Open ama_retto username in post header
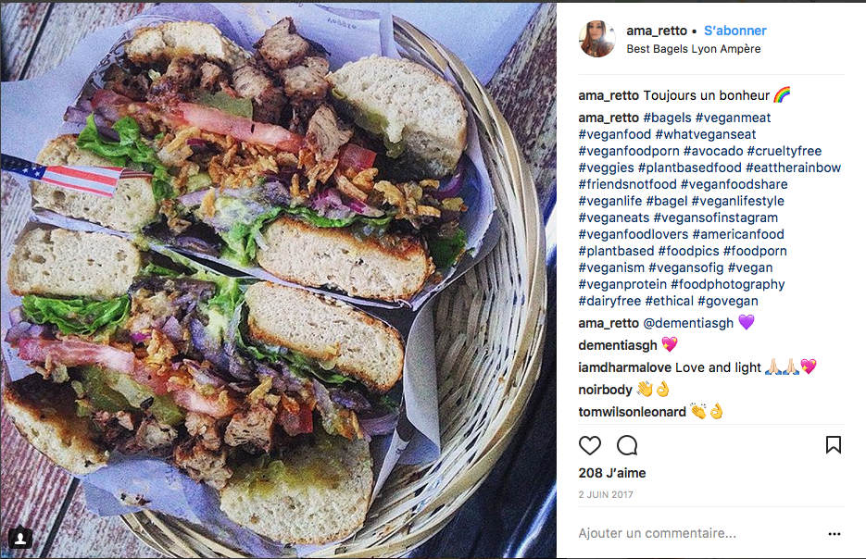 pos(656,31)
